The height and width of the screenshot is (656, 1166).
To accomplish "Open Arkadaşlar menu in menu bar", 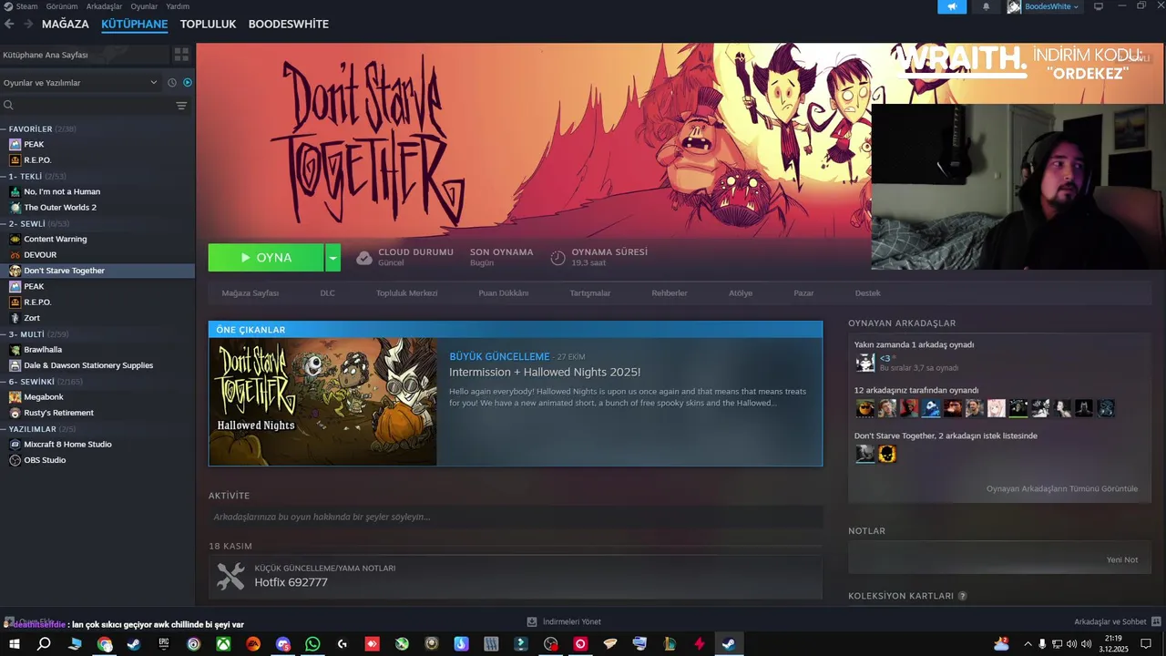I will tap(104, 6).
